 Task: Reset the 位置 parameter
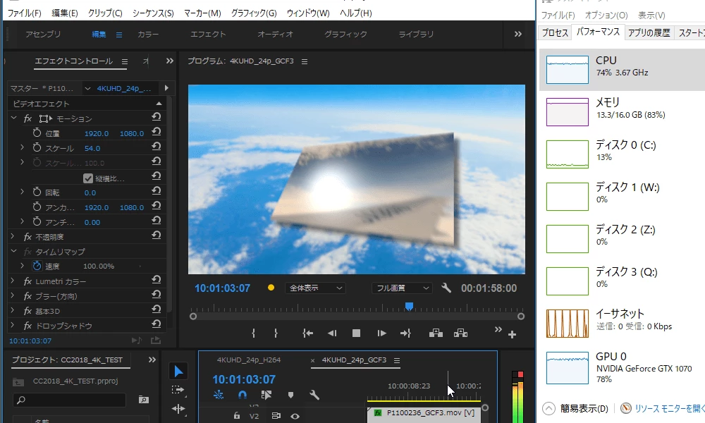156,132
